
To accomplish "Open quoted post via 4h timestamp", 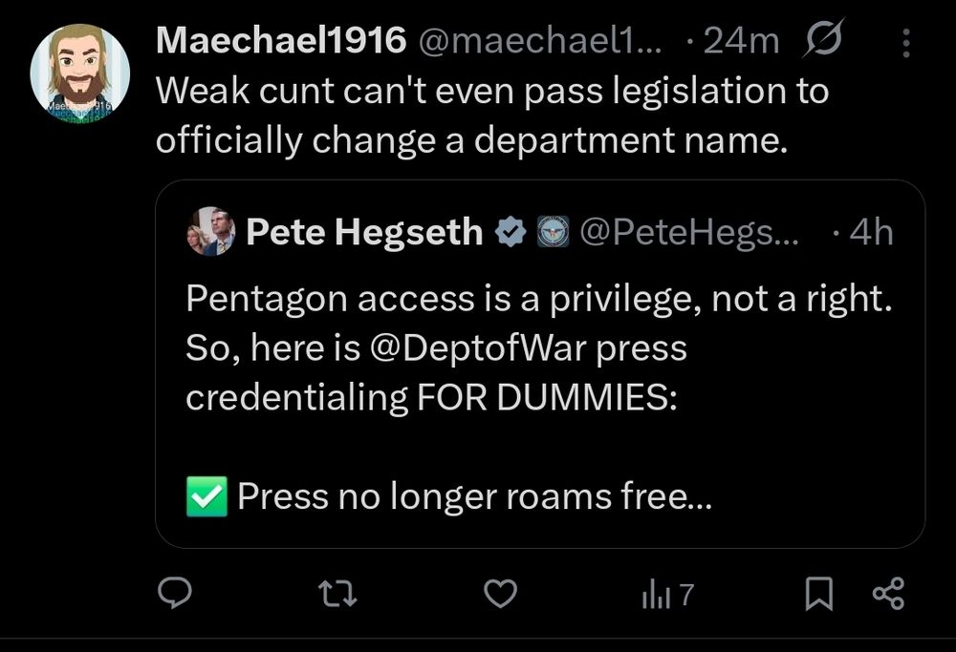I will (871, 232).
